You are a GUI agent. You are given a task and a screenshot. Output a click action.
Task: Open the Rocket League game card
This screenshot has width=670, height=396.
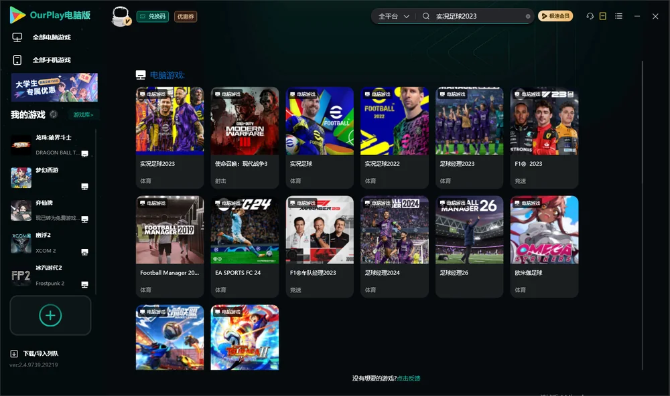(x=170, y=337)
